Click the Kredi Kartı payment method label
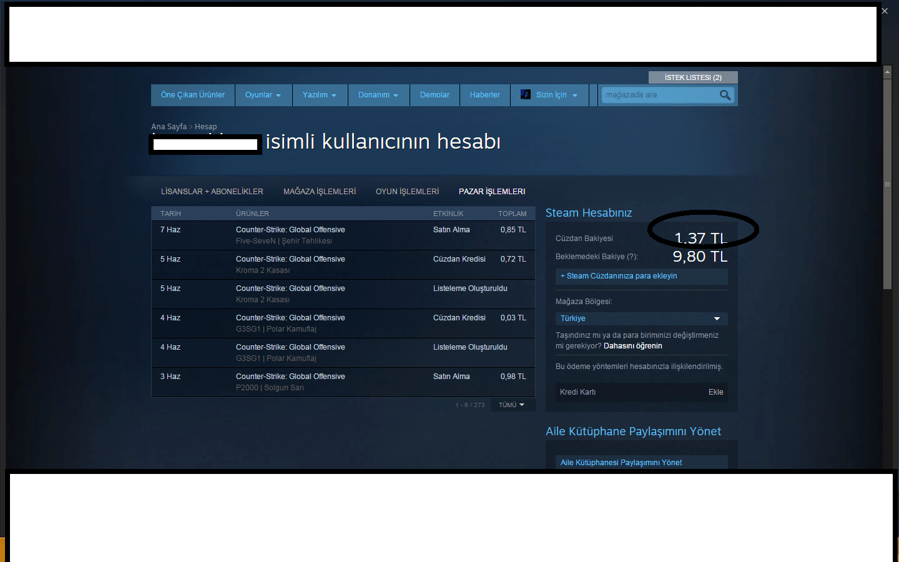This screenshot has height=562, width=899. [x=577, y=392]
